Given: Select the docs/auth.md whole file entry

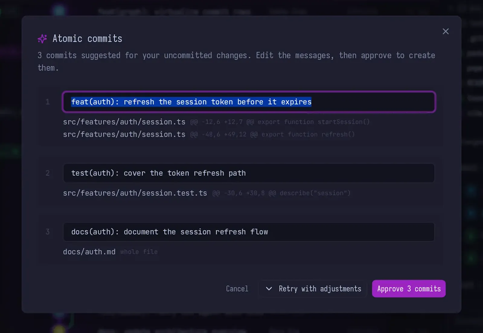Looking at the screenshot, I should 110,252.
